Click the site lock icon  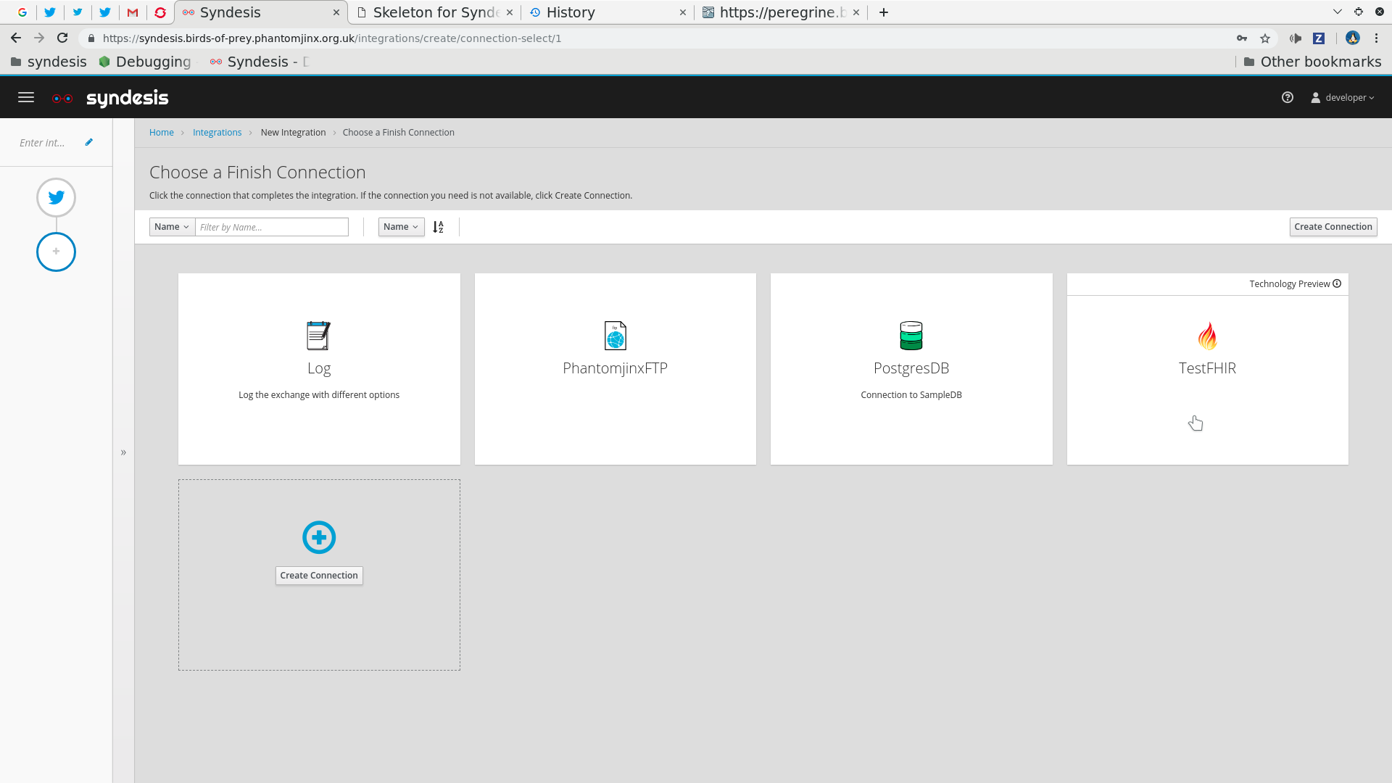(91, 38)
